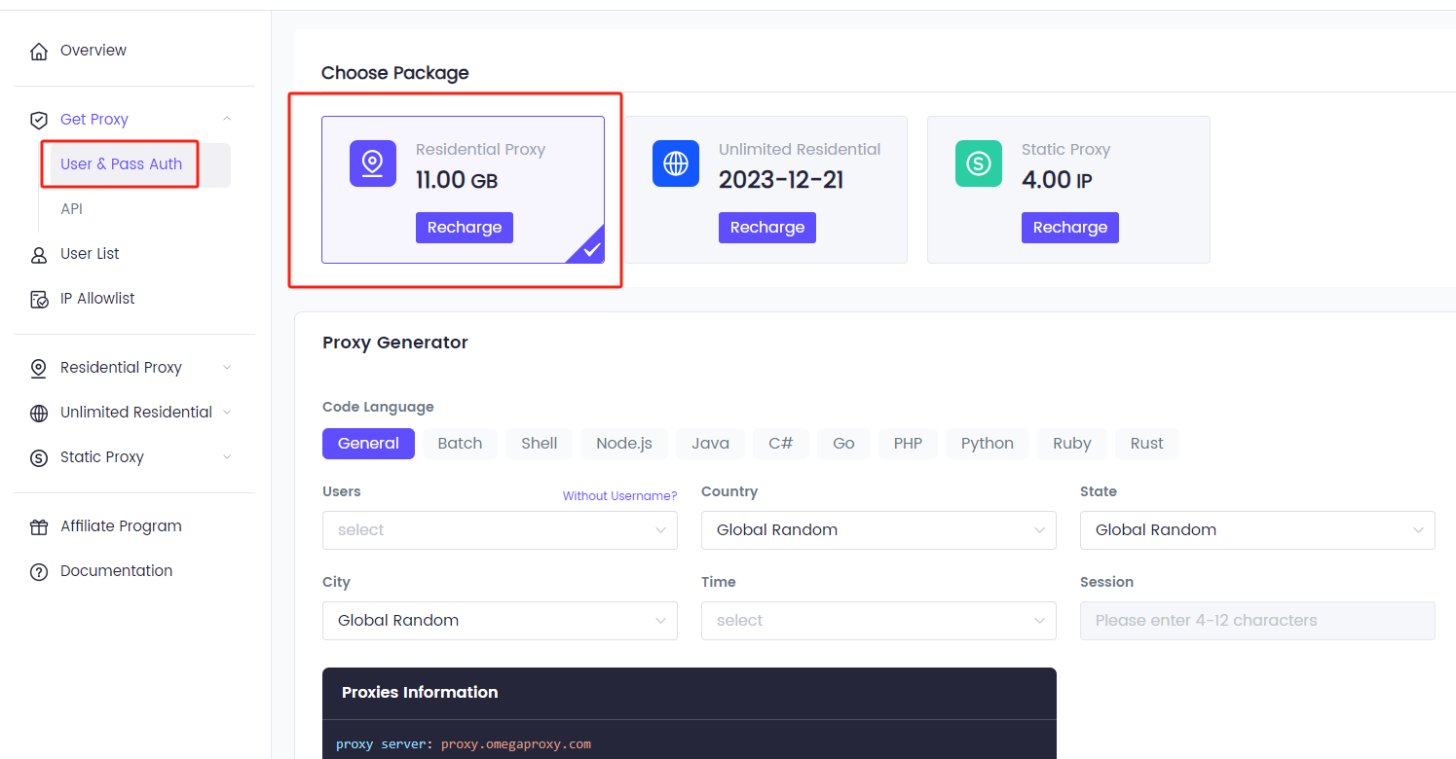
Task: Click the green Static Proxy package icon
Action: 979,163
